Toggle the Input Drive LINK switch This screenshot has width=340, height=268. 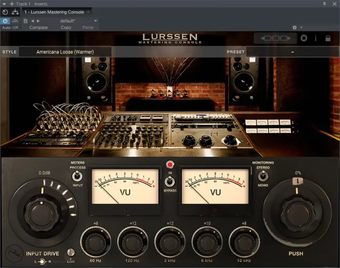[71, 252]
